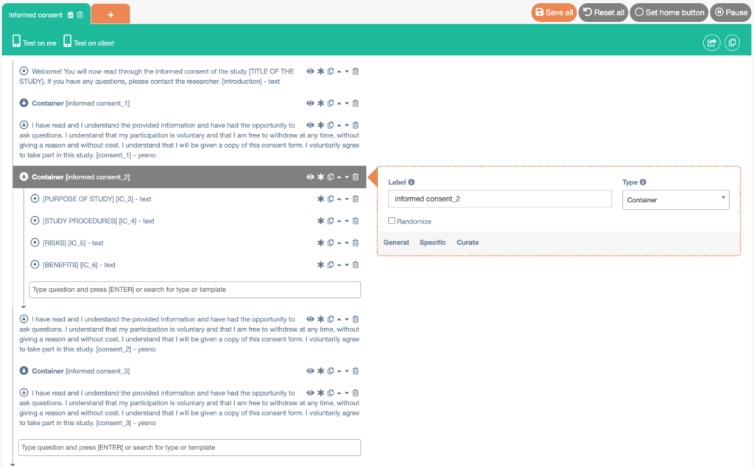Image resolution: width=754 pixels, height=467 pixels.
Task: Toggle visibility of the Welcome introduction text
Action: point(310,71)
